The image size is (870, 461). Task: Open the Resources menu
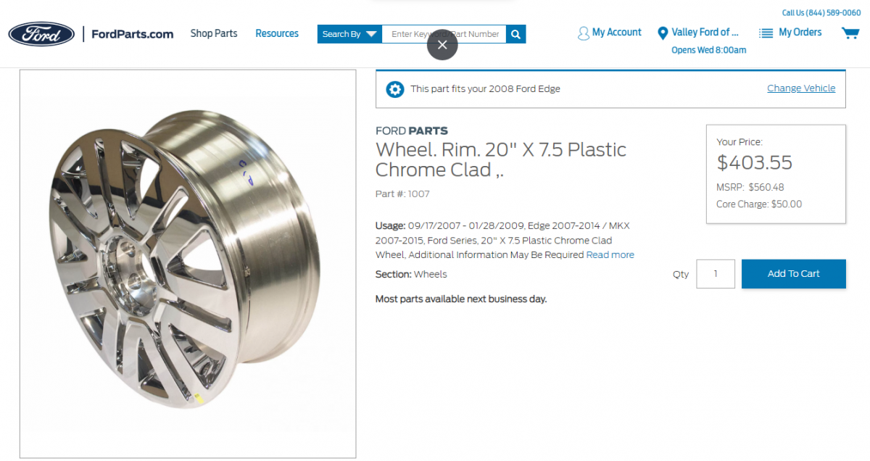pyautogui.click(x=277, y=33)
